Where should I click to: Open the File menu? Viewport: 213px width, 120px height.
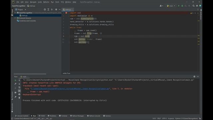18,2
